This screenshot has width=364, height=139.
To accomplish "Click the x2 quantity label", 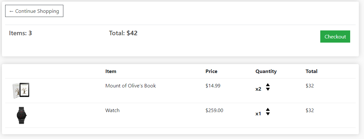I will (259, 89).
